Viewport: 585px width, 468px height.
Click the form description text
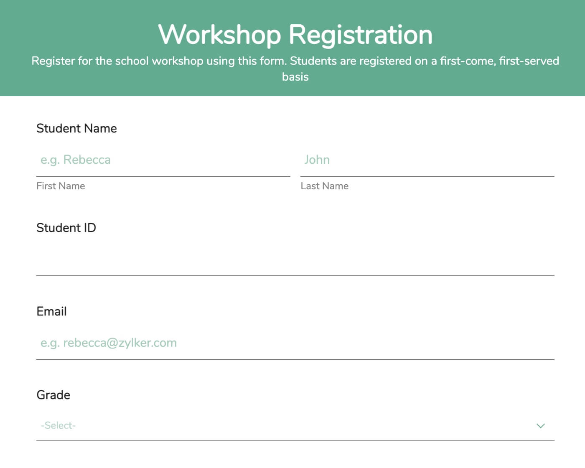pos(295,68)
